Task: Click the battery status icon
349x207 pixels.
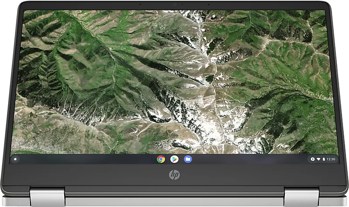Action: [x=324, y=159]
